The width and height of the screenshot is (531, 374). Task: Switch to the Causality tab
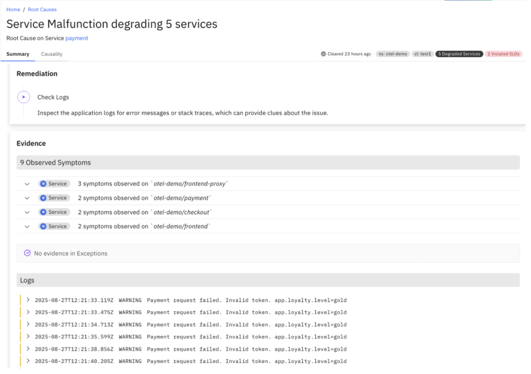(x=52, y=54)
